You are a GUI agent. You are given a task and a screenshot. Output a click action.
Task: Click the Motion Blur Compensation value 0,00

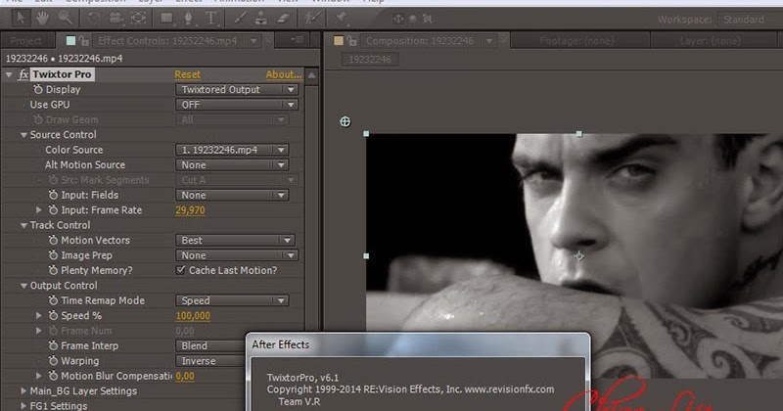point(185,376)
